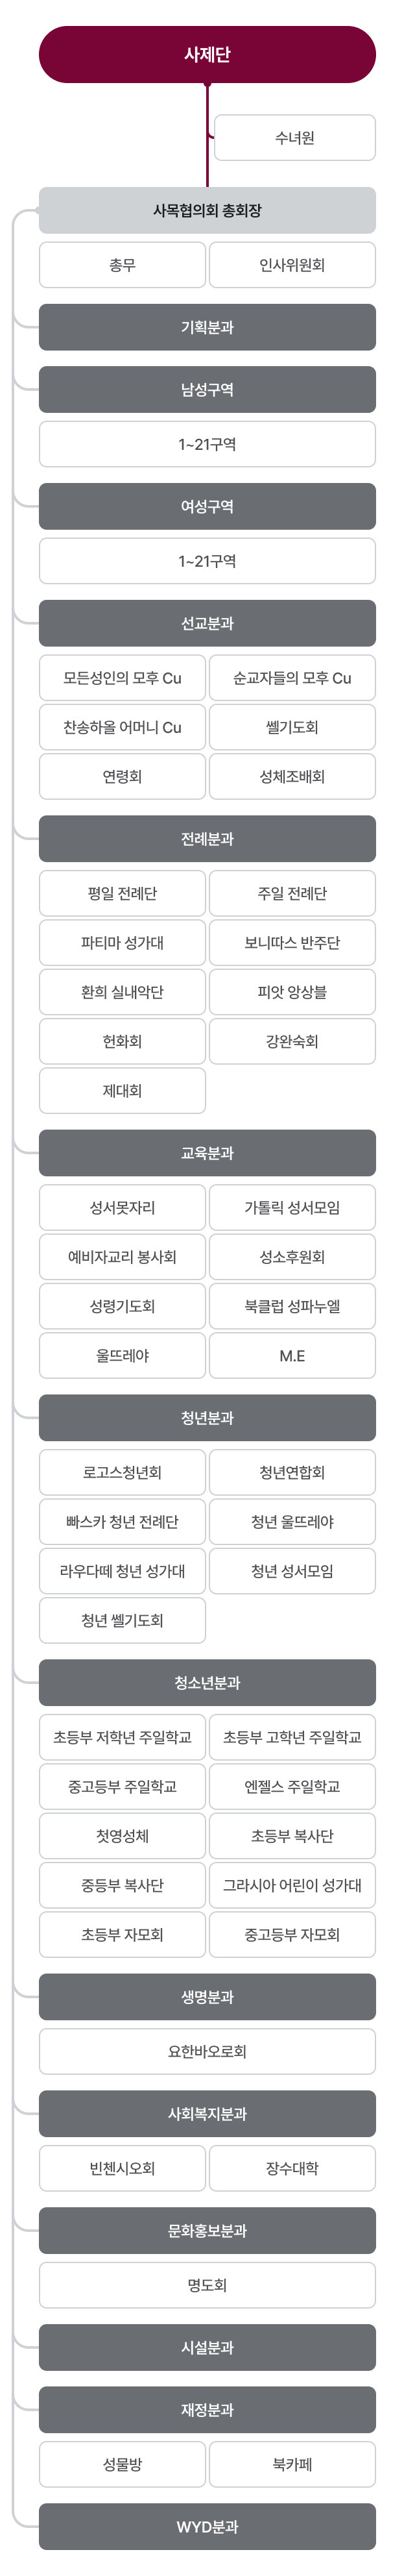The height and width of the screenshot is (2576, 415).
Task: Select the 제대회 item
Action: 122,1090
